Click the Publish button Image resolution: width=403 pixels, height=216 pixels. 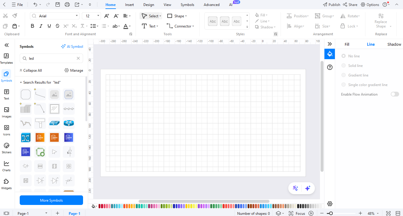pos(332,4)
